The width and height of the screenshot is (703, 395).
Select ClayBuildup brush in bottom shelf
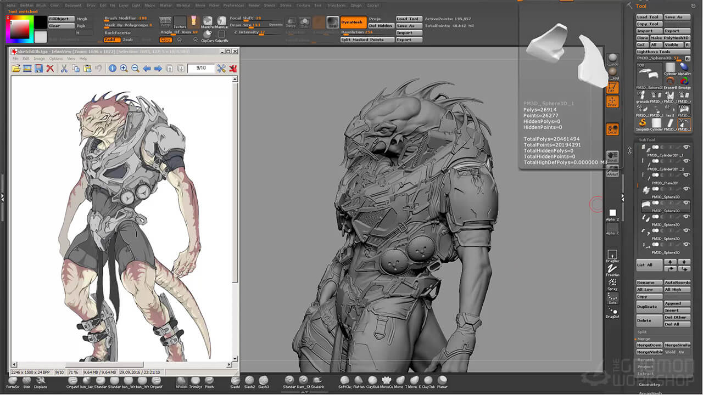point(372,382)
